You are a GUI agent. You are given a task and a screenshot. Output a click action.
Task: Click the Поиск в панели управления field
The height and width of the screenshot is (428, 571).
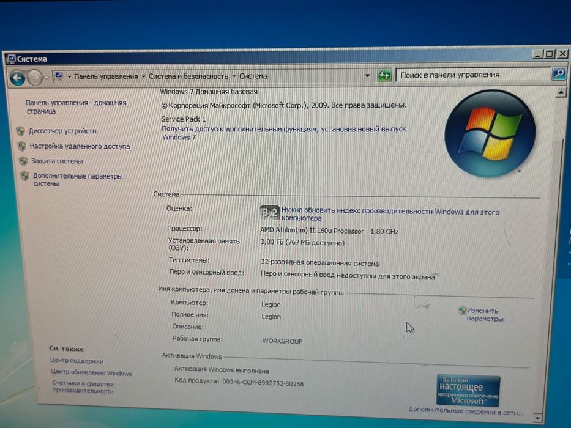[474, 75]
